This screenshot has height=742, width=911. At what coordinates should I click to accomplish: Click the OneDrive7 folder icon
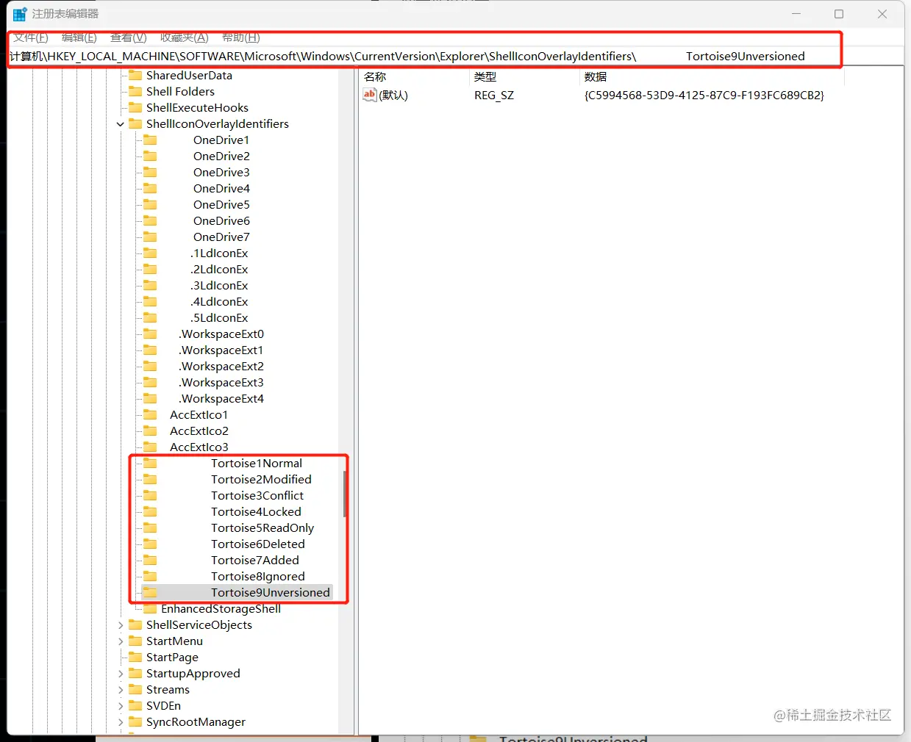pyautogui.click(x=150, y=237)
